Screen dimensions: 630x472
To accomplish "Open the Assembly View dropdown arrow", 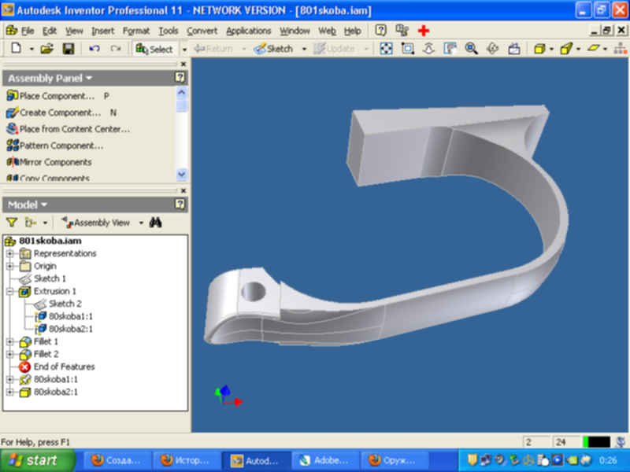I will tap(141, 223).
